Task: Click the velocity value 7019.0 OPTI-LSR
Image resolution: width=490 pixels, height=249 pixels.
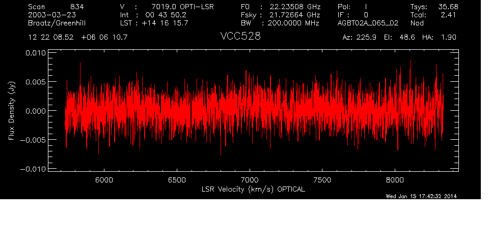Action: [x=182, y=7]
